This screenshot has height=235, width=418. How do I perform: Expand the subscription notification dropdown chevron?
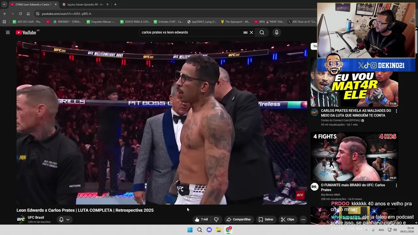[x=68, y=219]
